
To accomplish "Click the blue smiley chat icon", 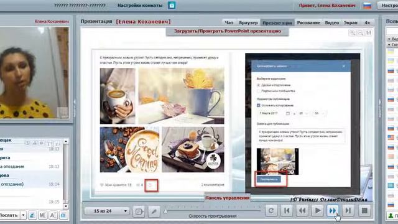I will 63,215.
